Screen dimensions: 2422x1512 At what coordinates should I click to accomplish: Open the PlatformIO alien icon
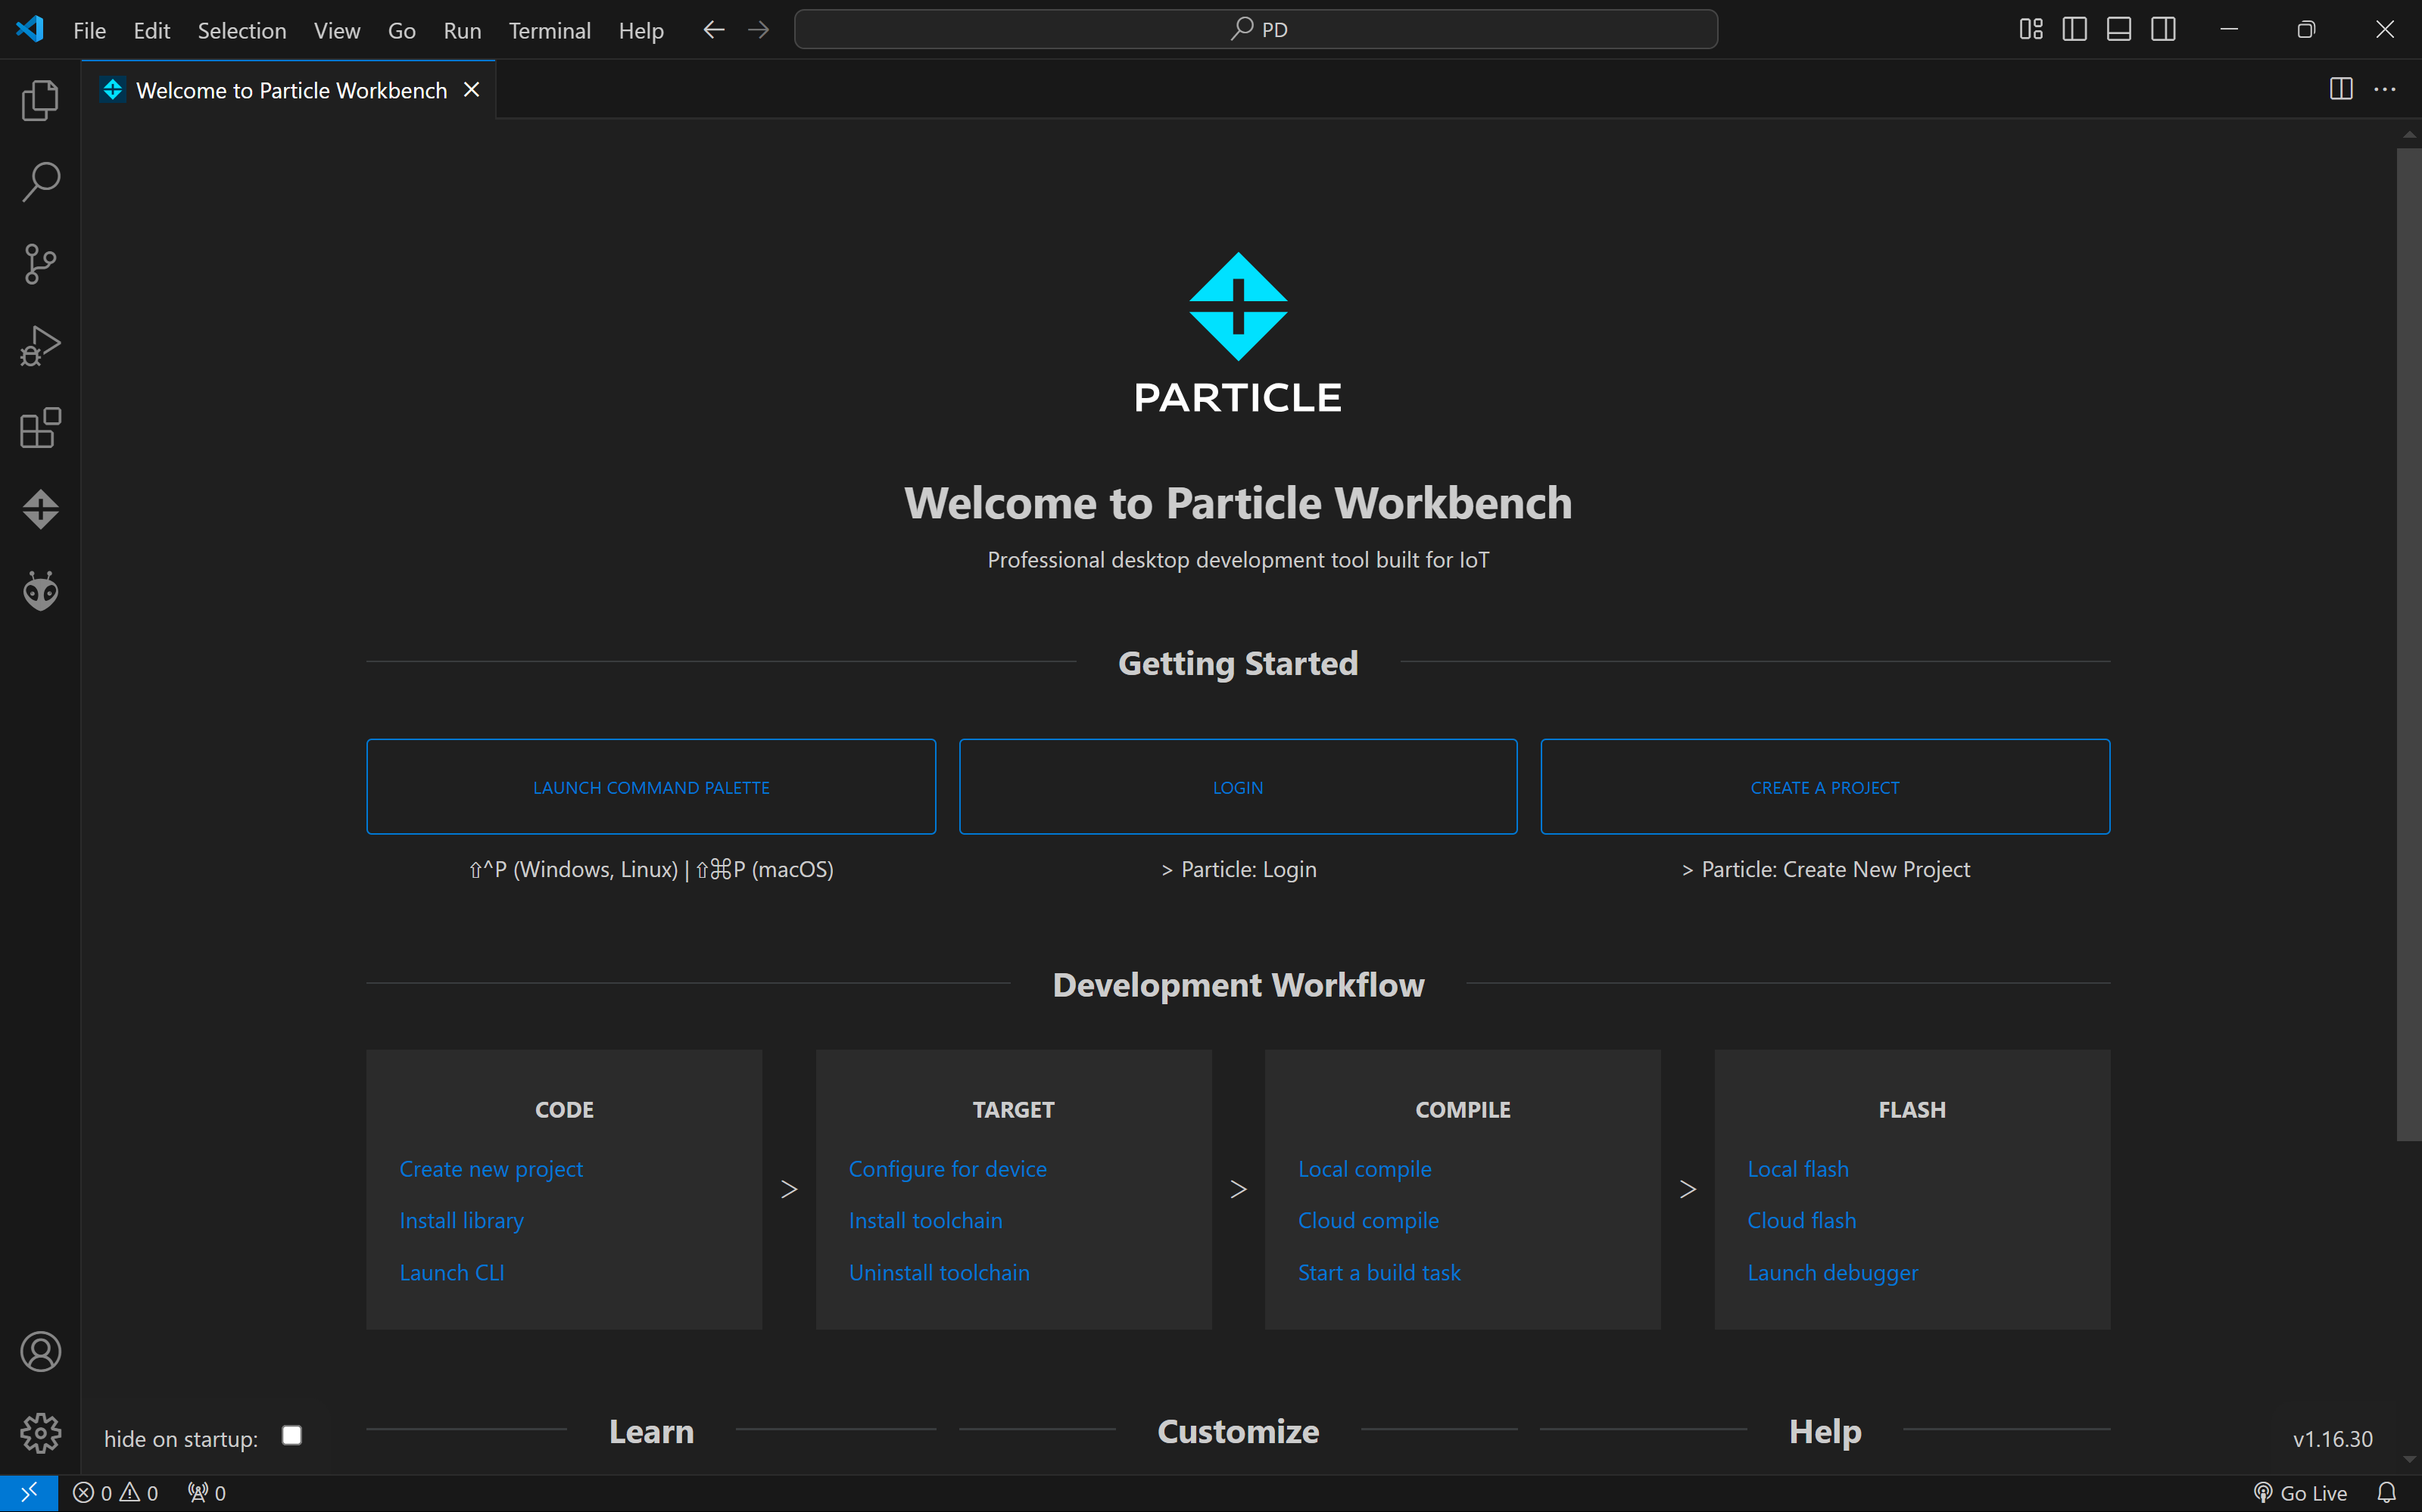tap(40, 591)
